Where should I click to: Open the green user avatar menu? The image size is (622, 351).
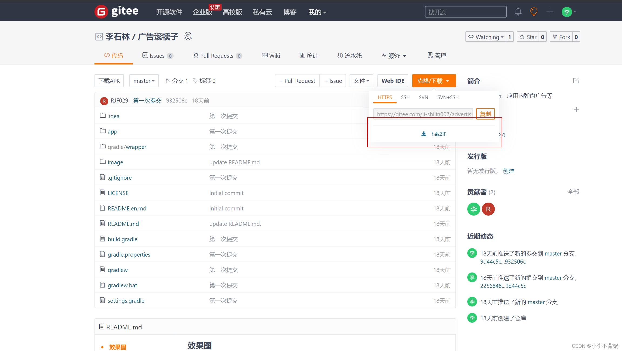pyautogui.click(x=569, y=12)
